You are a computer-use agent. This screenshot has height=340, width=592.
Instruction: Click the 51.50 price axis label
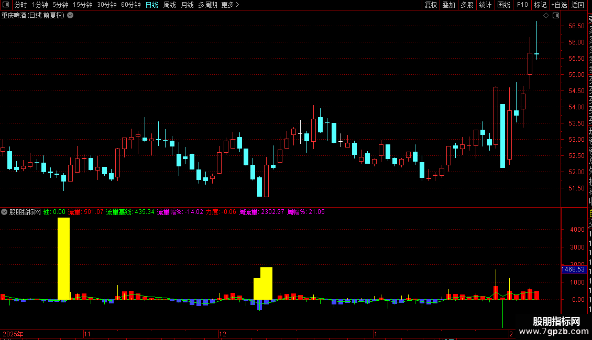click(576, 188)
